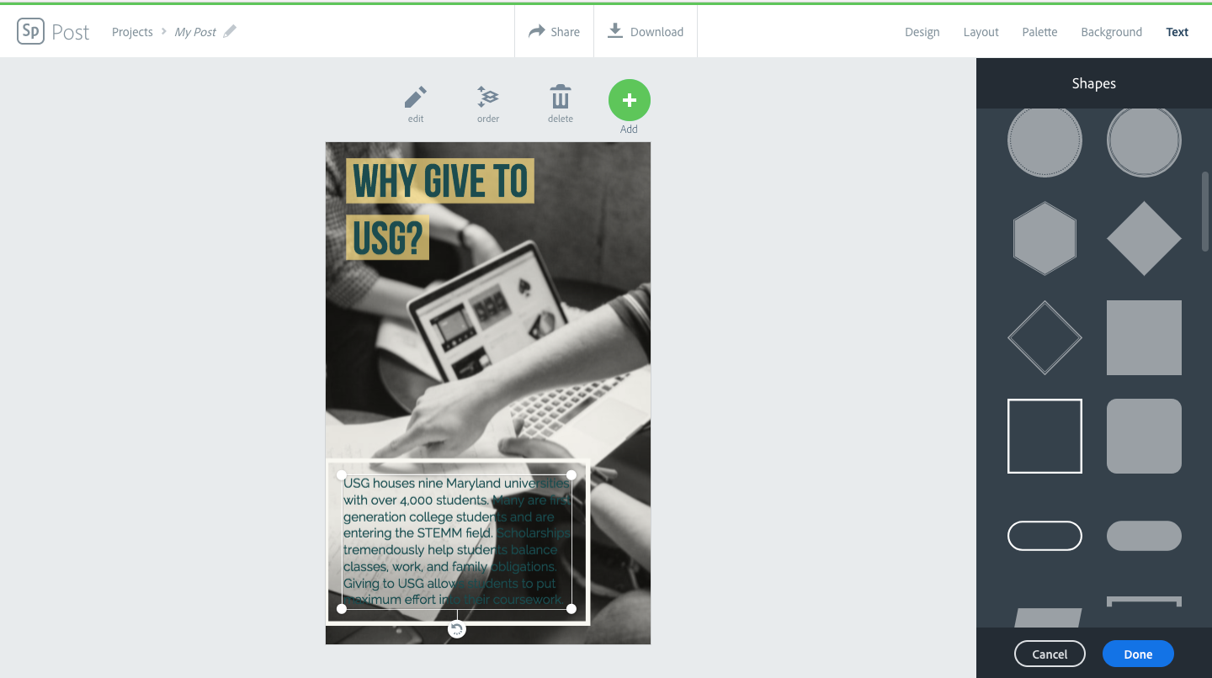Screen dimensions: 1212x678
Task: Click the green Add plus button
Action: click(x=630, y=101)
